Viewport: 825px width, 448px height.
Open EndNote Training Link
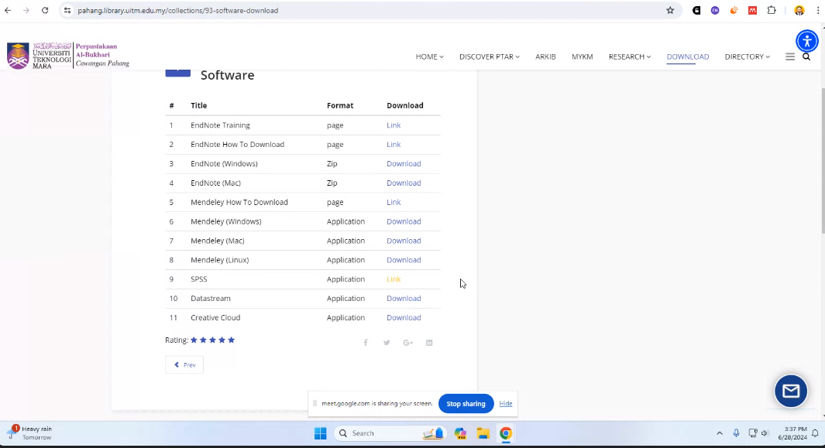[x=394, y=125]
